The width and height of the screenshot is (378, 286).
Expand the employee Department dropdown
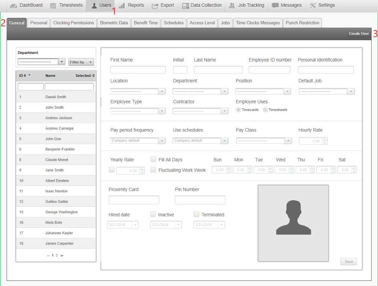(224, 91)
